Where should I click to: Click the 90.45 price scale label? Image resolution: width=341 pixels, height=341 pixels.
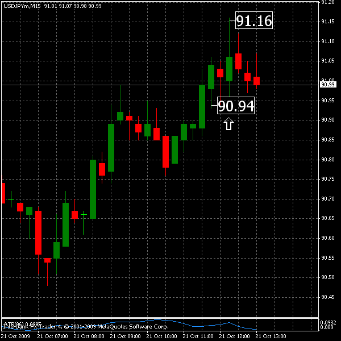click(x=328, y=297)
